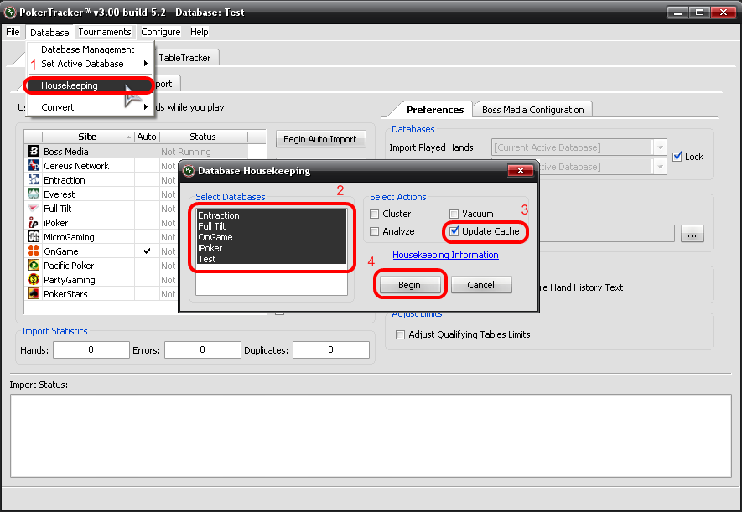Select the Everest row name
The height and width of the screenshot is (512, 742).
60,194
